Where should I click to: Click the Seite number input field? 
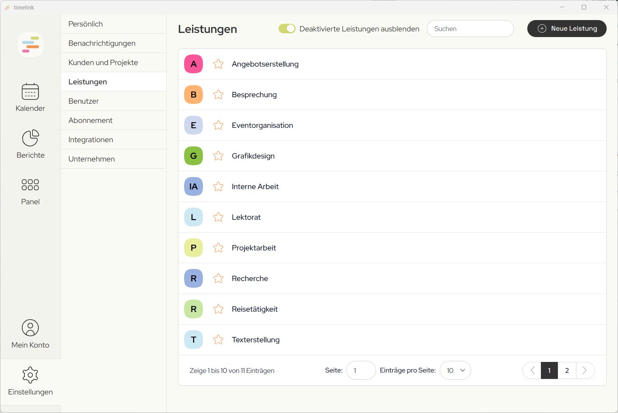pos(361,370)
